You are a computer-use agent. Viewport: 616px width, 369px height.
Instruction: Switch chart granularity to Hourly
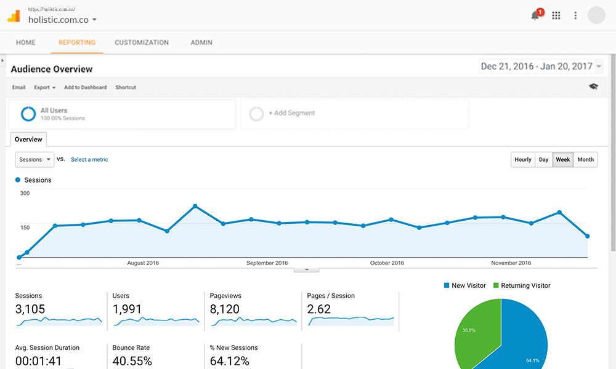523,160
